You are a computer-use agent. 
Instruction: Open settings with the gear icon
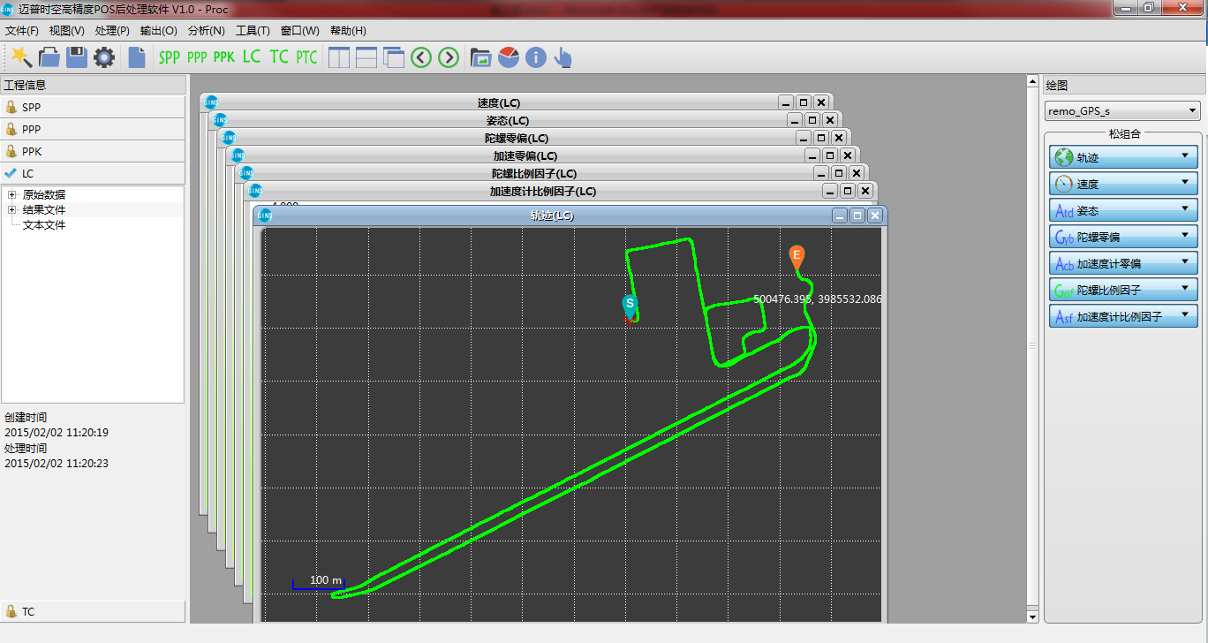[104, 57]
